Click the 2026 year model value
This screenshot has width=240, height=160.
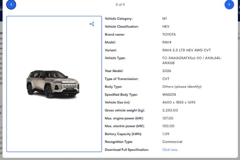coord(166,71)
